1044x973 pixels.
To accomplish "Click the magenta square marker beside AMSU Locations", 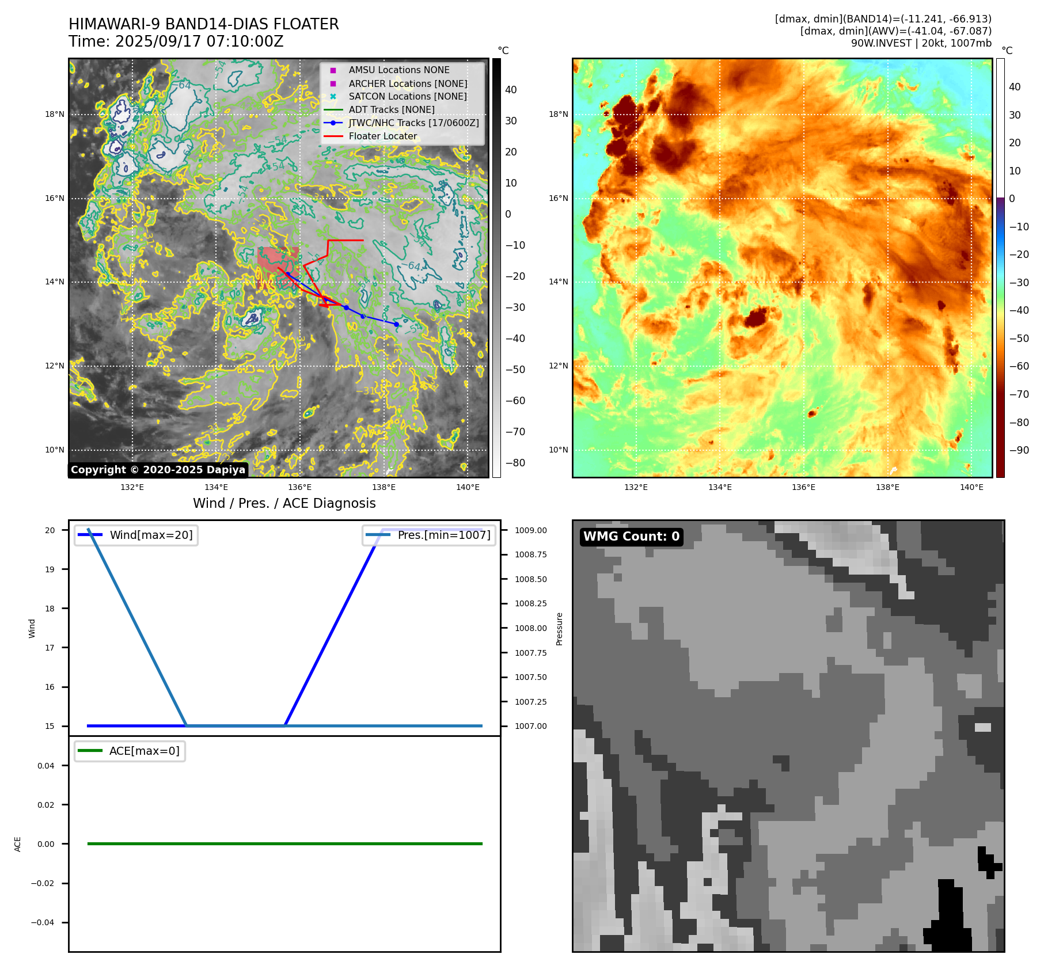I will coord(333,70).
